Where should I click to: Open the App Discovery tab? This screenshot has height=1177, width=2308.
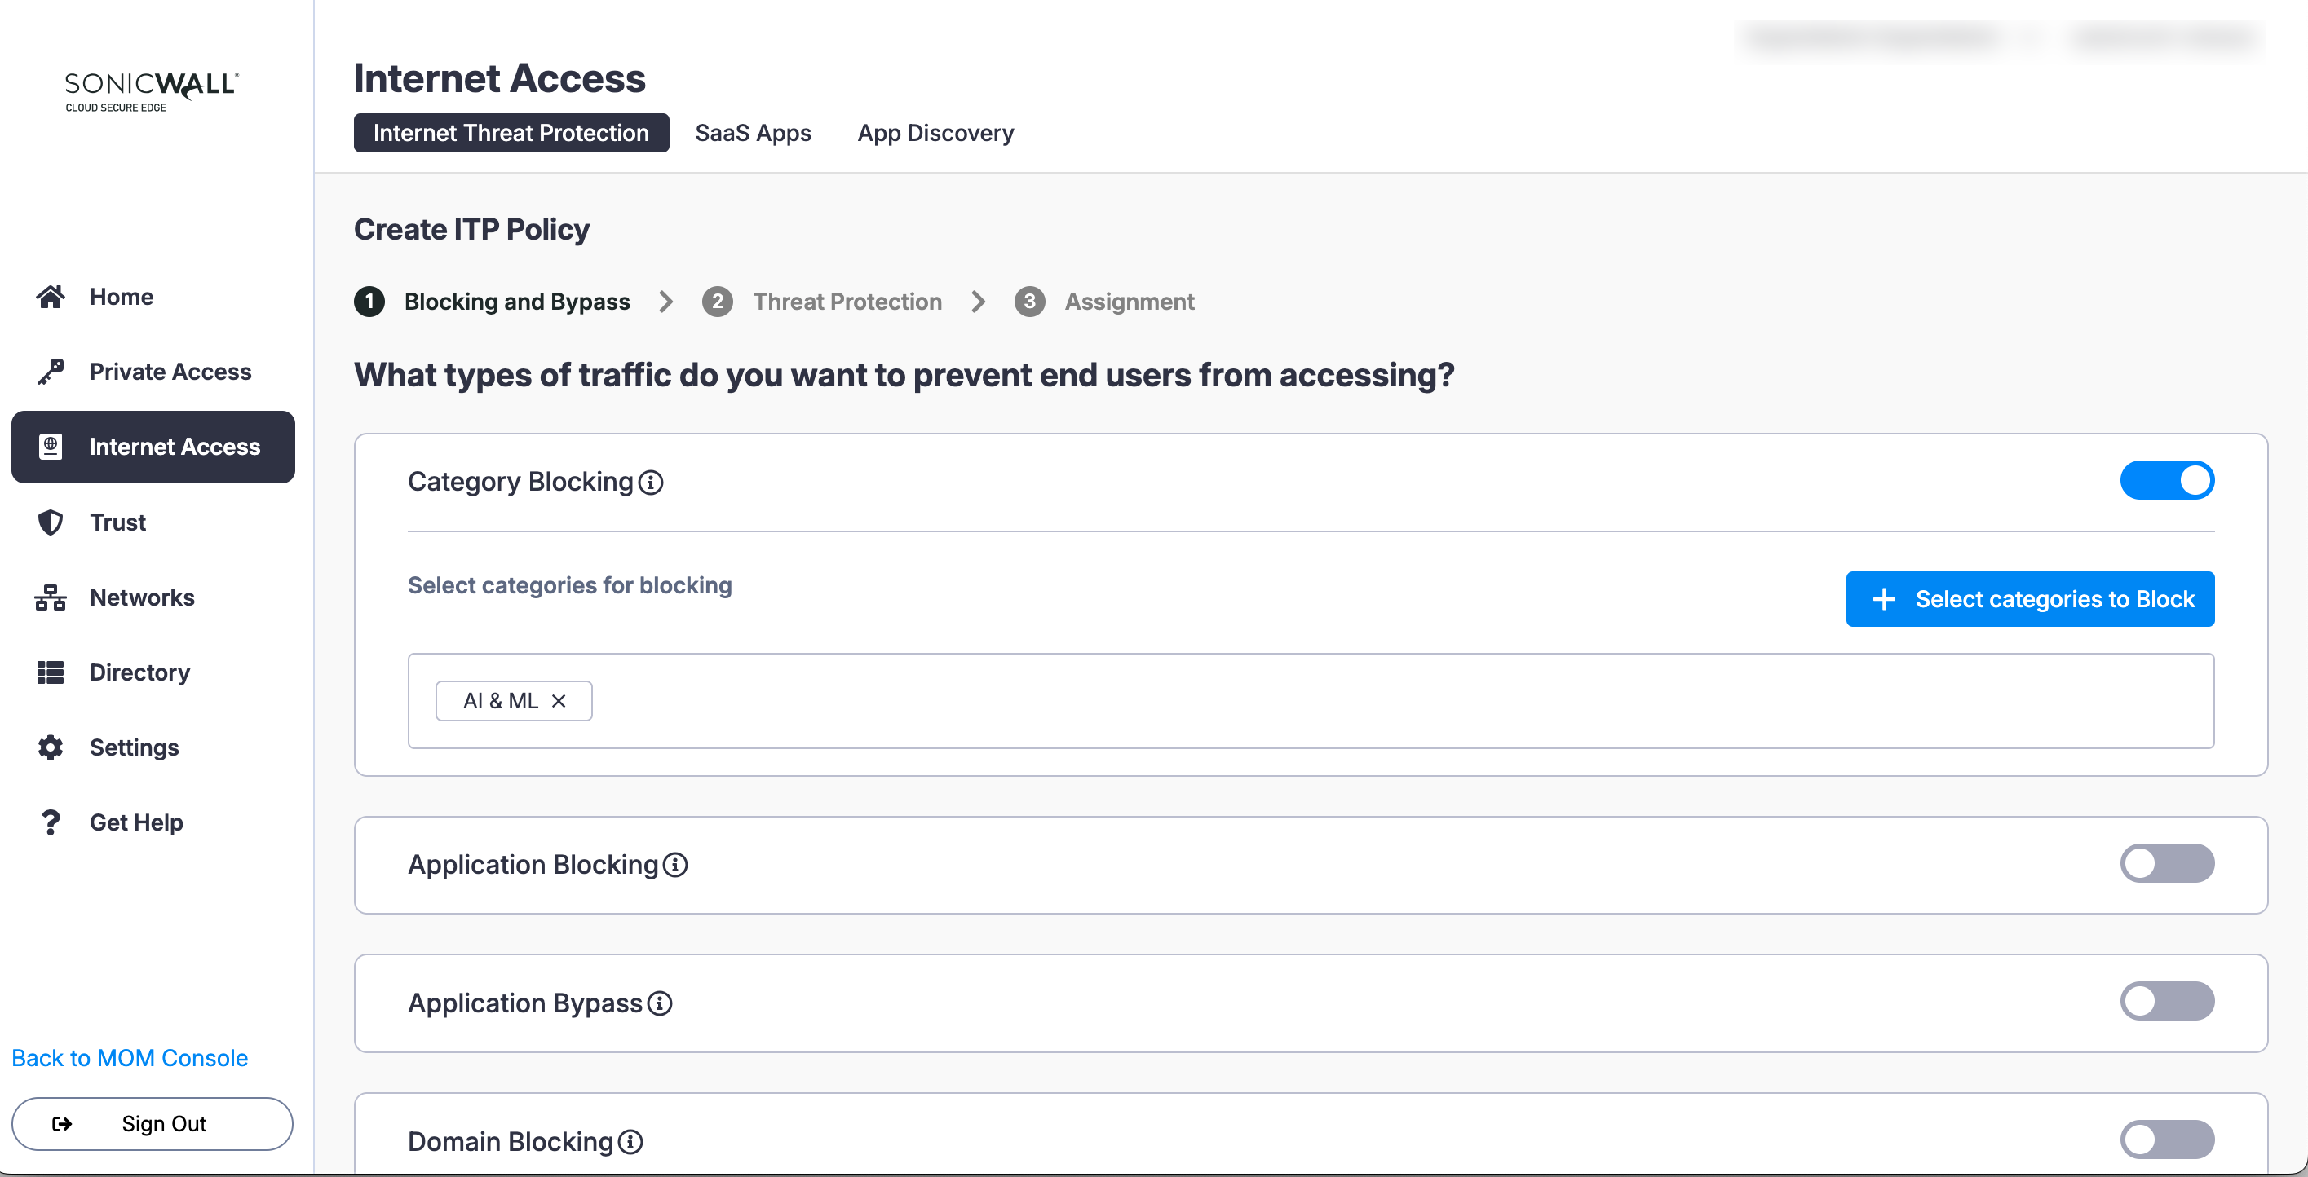point(935,133)
